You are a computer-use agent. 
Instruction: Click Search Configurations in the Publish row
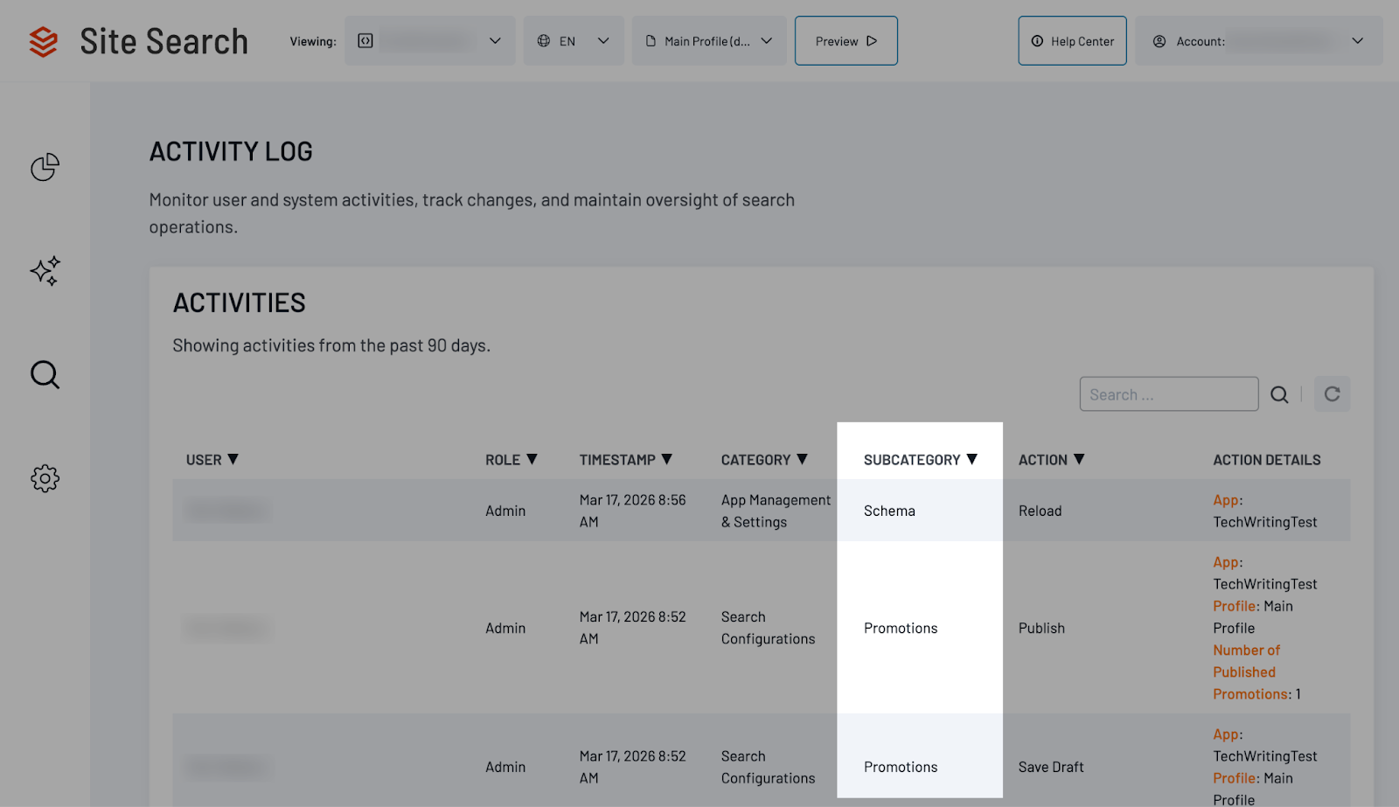coord(768,628)
